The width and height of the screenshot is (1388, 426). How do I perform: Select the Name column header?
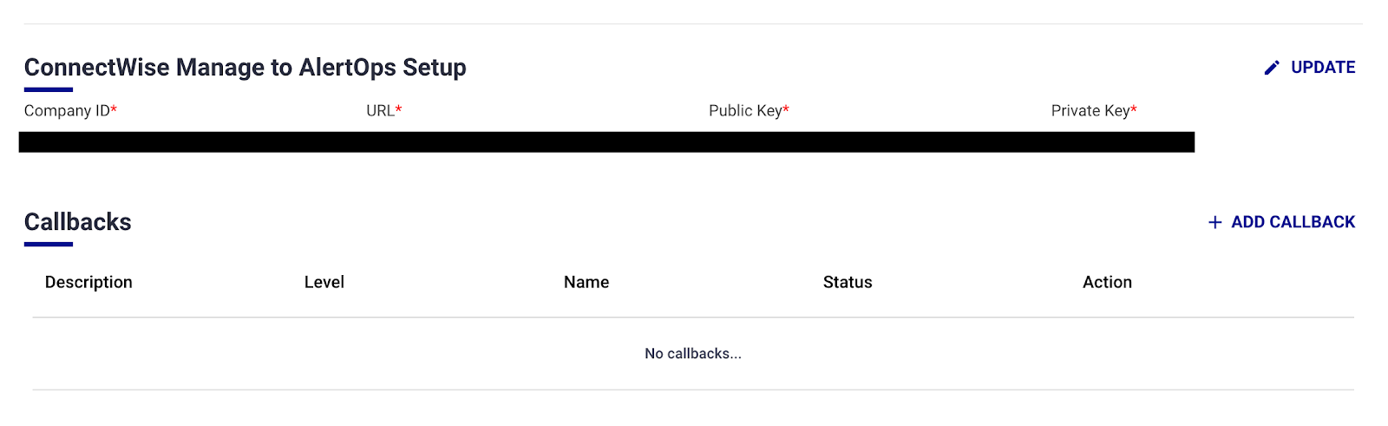(x=586, y=282)
